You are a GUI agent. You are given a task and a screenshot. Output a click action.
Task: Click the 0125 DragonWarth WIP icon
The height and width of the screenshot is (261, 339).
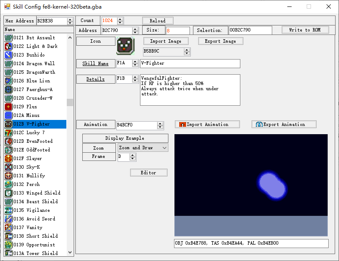[x=9, y=72]
